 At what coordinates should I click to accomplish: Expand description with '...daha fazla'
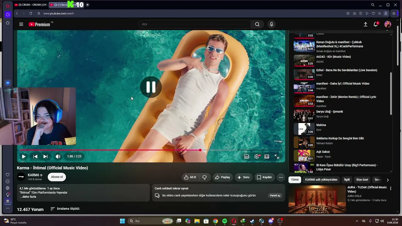click(x=28, y=197)
